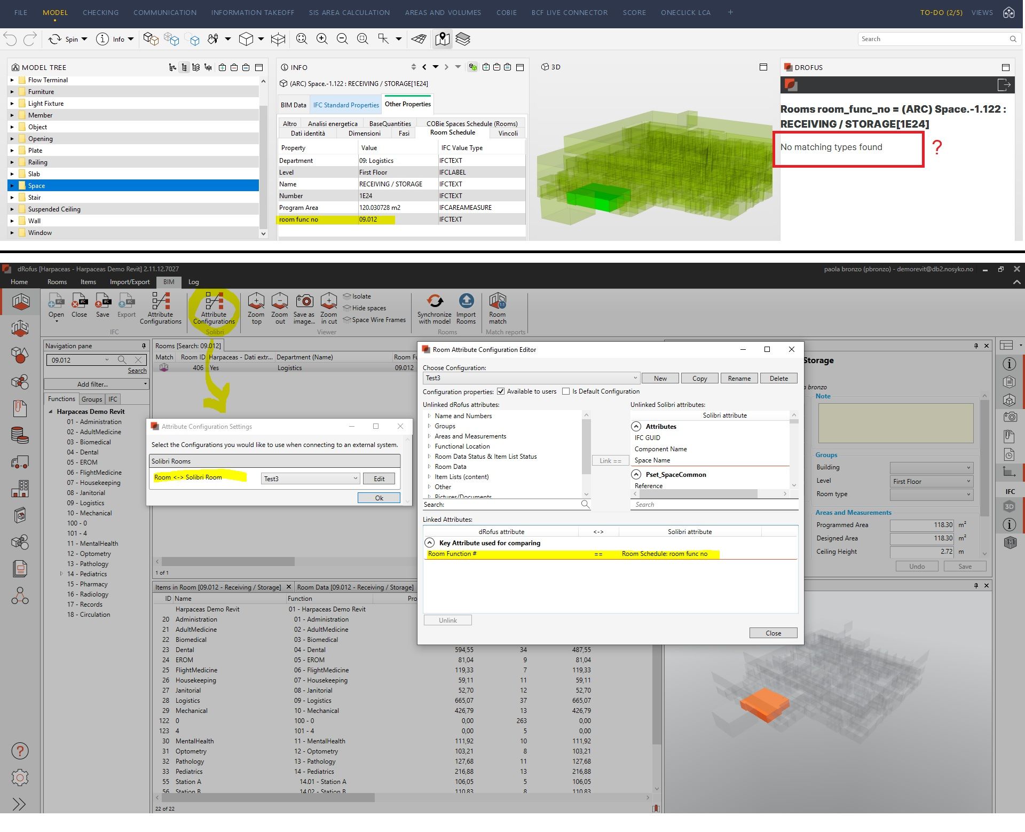Toggle the Available to users checkbox
Image resolution: width=1025 pixels, height=832 pixels.
501,391
